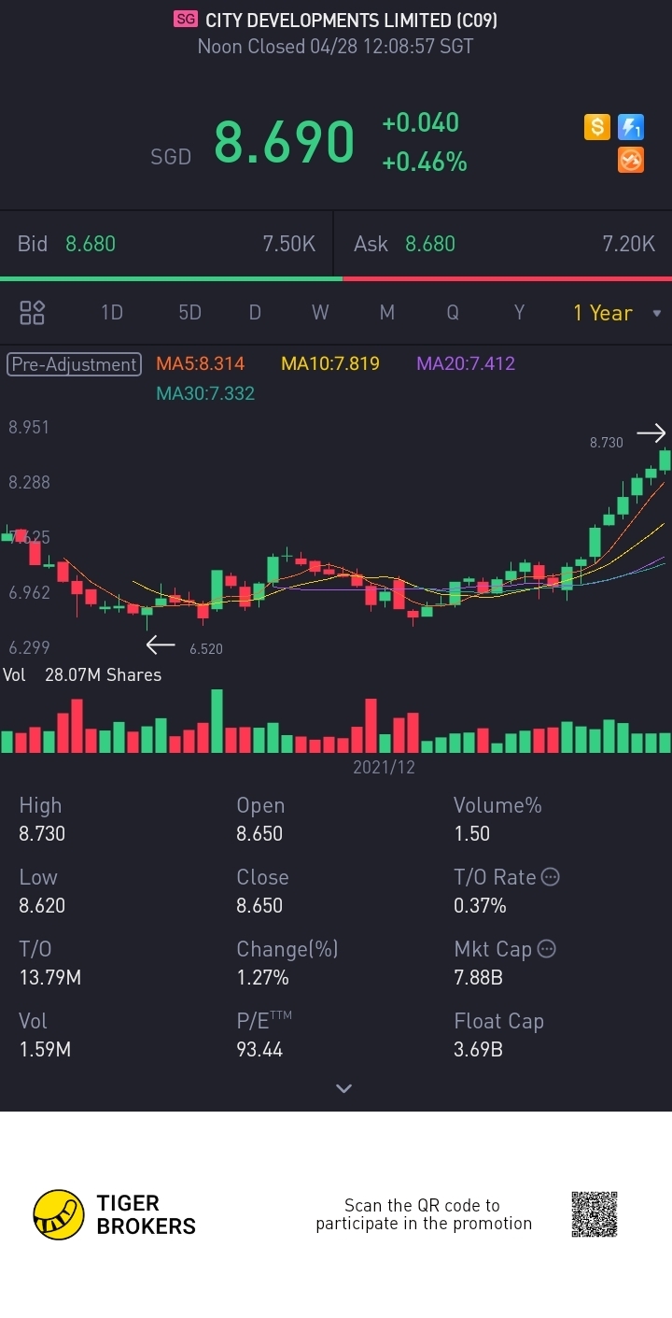Tap the MA5:8.314 indicator label
The image size is (672, 1318).
point(200,363)
